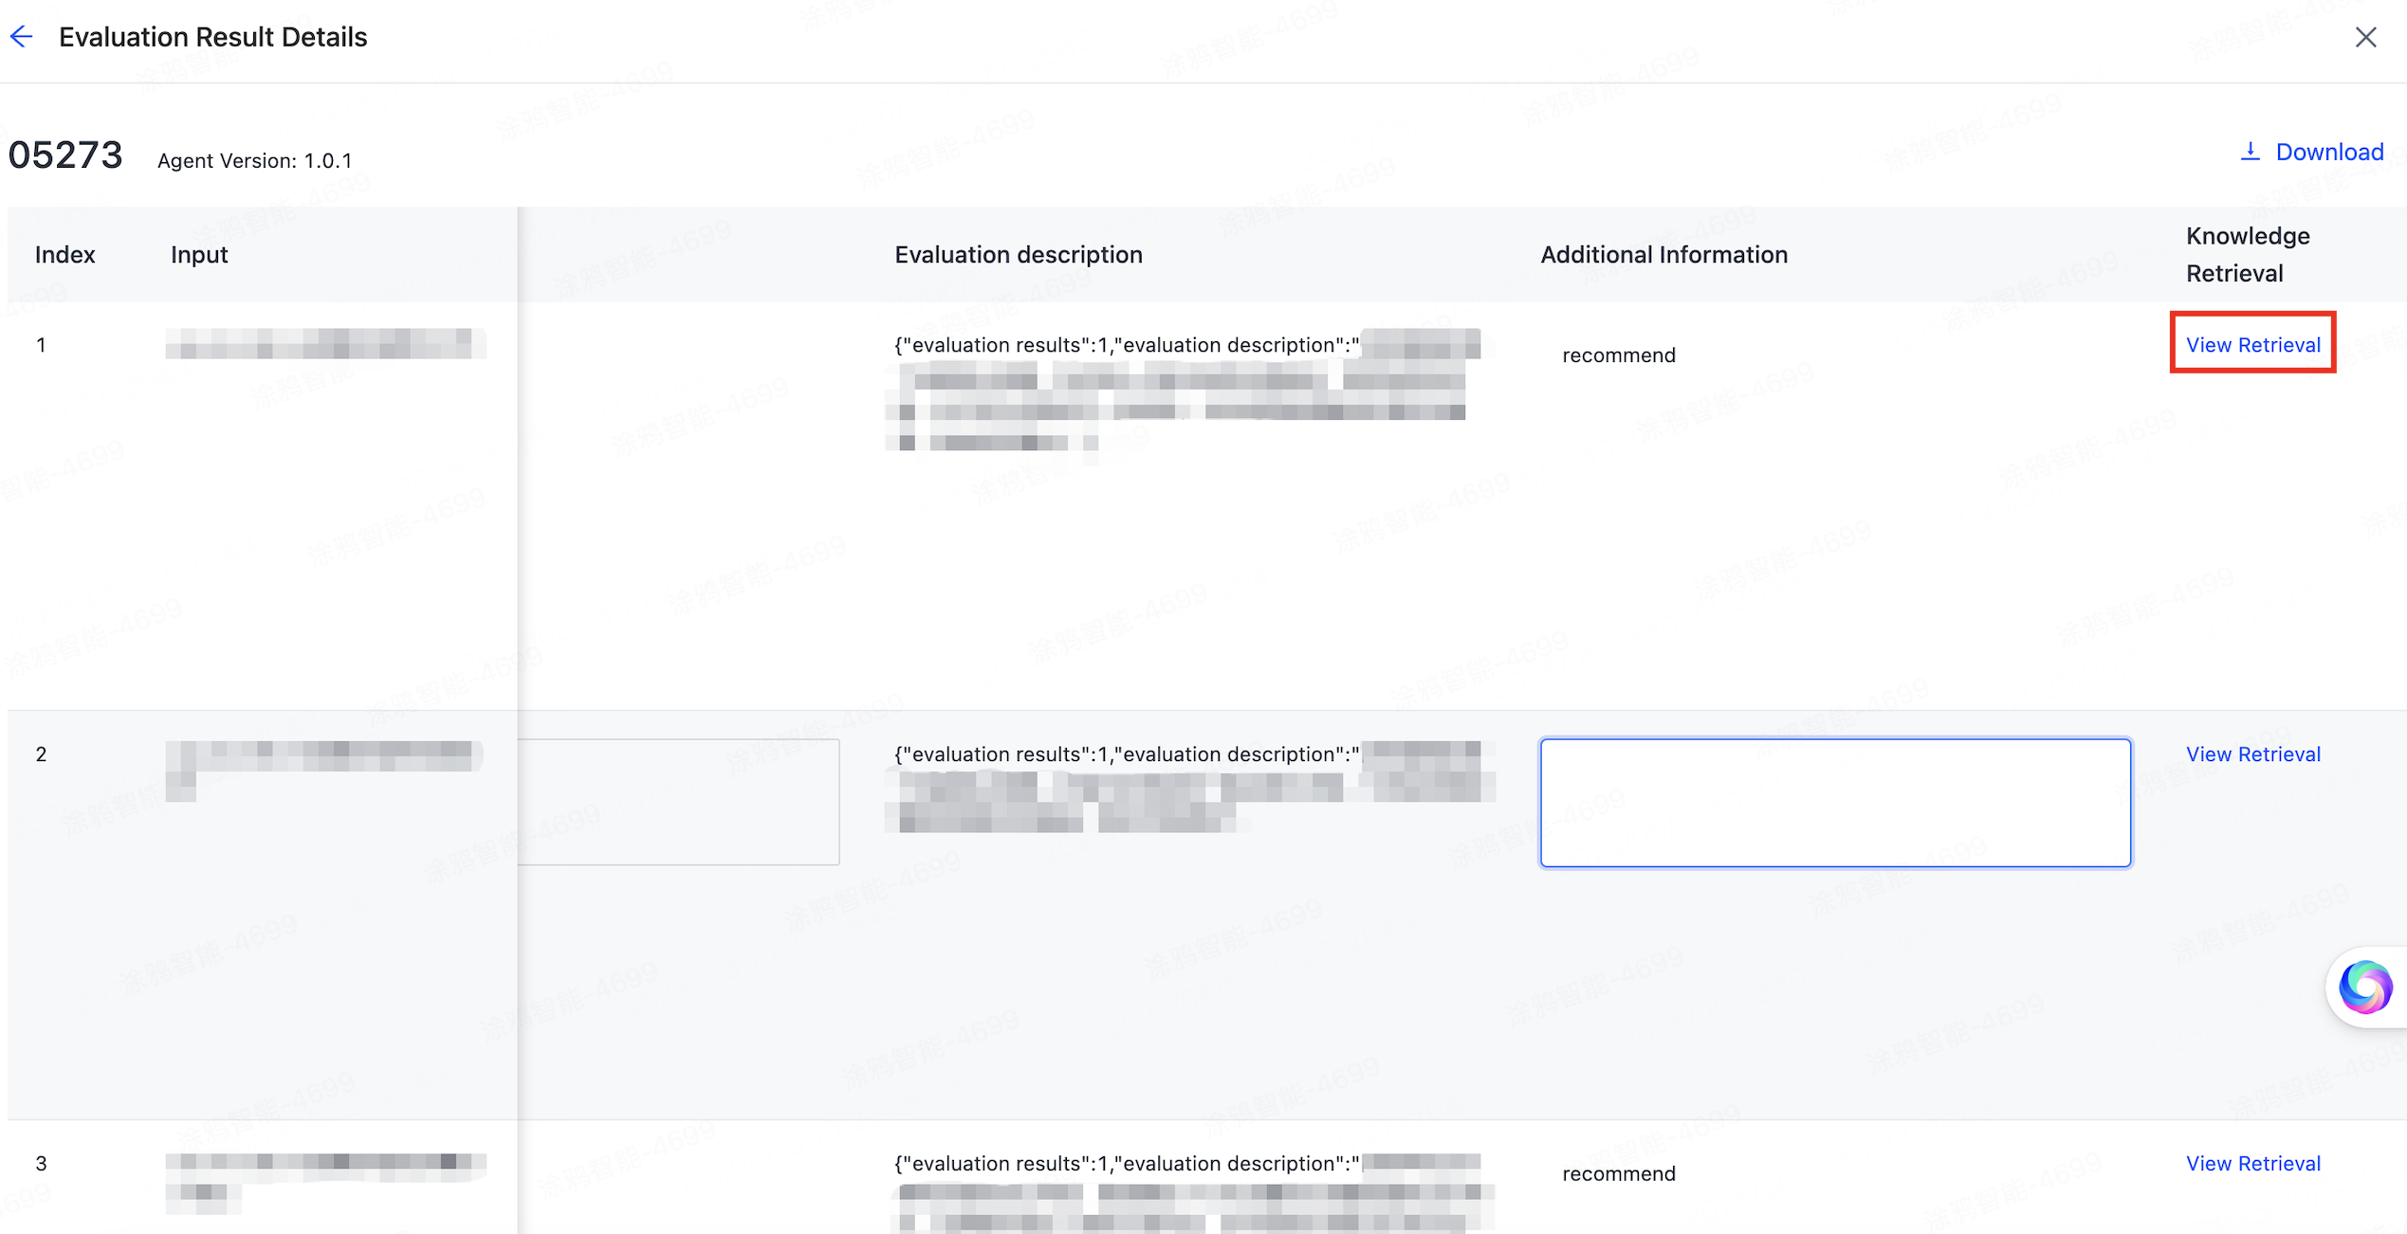Image resolution: width=2407 pixels, height=1234 pixels.
Task: Click the Knowledge Retrieval column header
Action: point(2248,254)
